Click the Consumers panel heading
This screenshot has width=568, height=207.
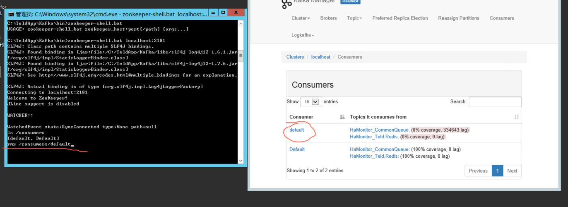(313, 85)
